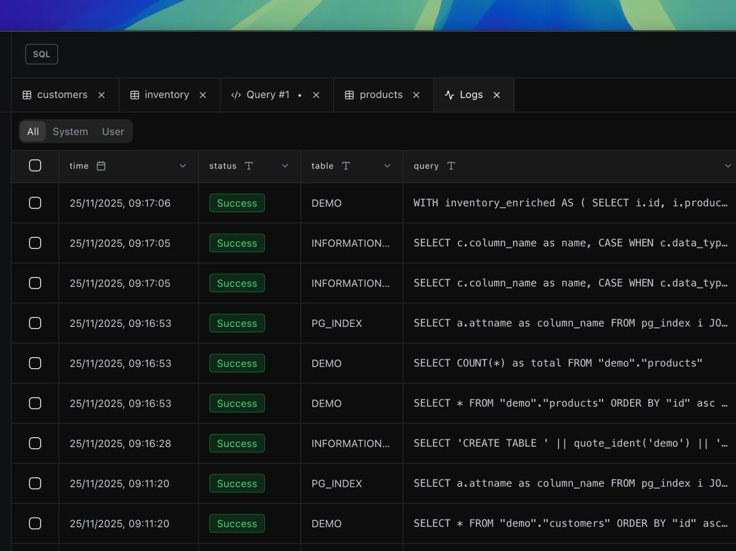Image resolution: width=736 pixels, height=551 pixels.
Task: Switch to the inventory tab
Action: 166,95
